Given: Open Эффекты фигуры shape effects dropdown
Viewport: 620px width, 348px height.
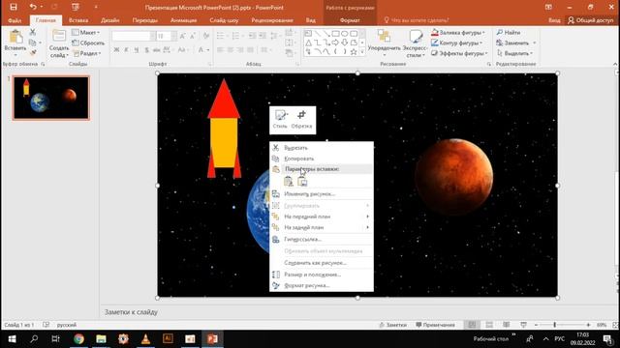Looking at the screenshot, I should 460,53.
